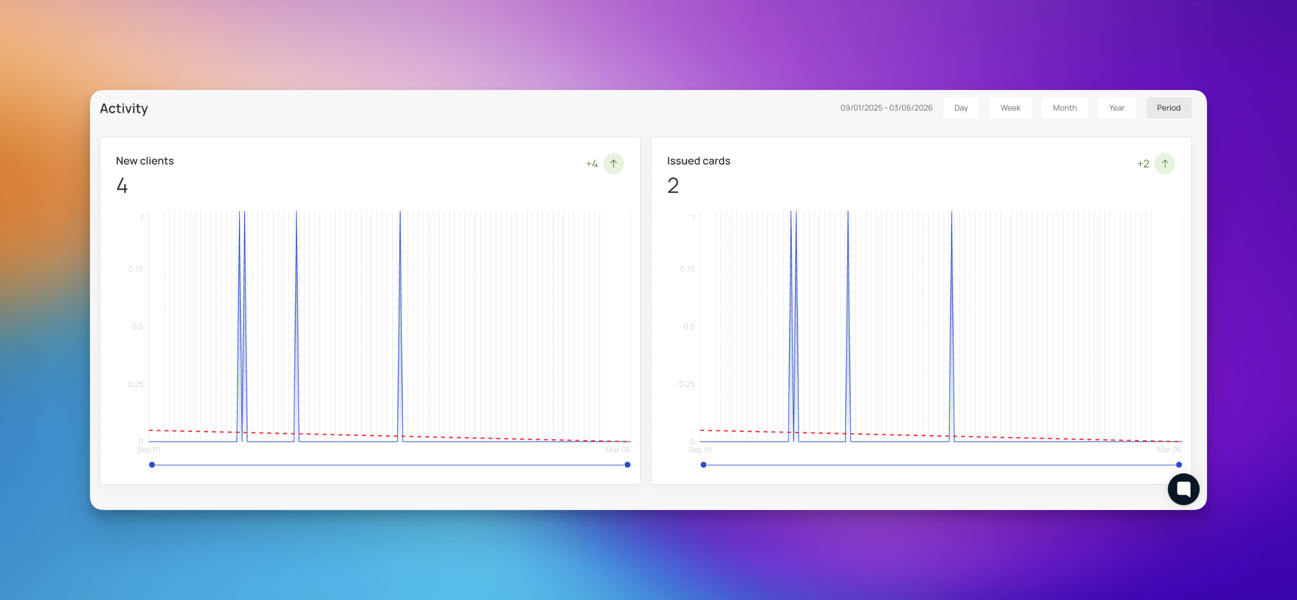Click the Issued cards green up-arrow icon
The width and height of the screenshot is (1297, 600).
(x=1165, y=163)
